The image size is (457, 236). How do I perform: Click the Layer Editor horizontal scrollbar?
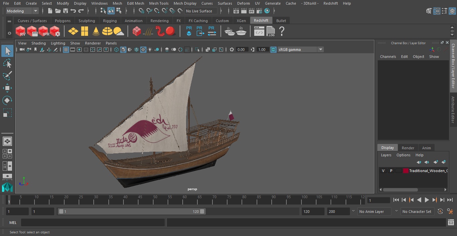400,189
